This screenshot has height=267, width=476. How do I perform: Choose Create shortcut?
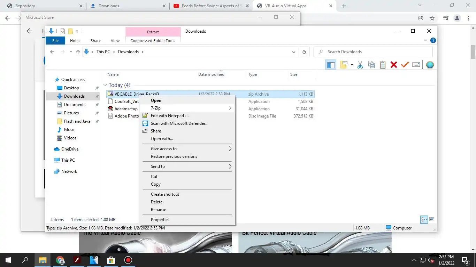pos(187,194)
